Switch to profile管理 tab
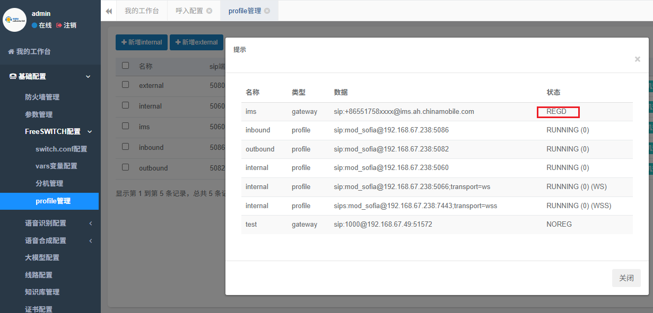 245,11
